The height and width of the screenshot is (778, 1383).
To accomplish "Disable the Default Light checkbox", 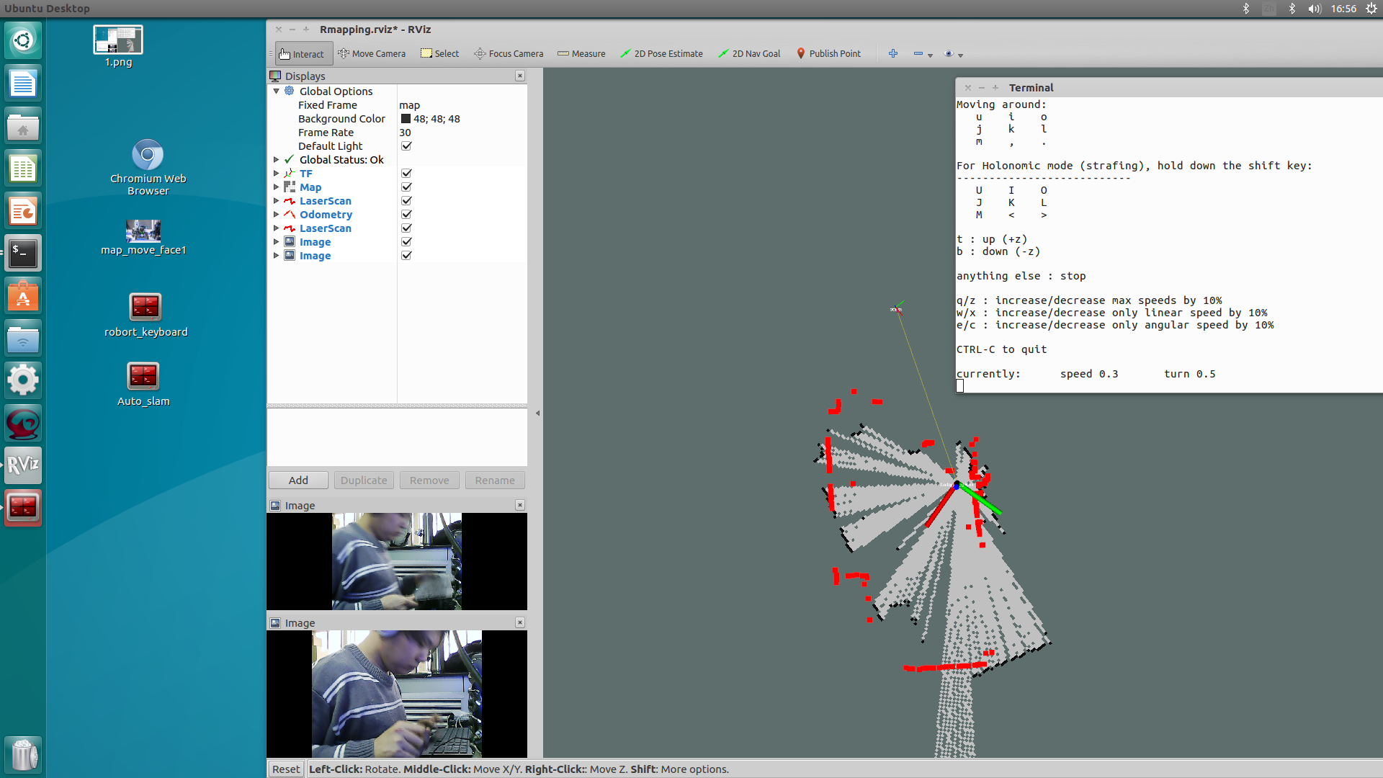I will [x=406, y=146].
